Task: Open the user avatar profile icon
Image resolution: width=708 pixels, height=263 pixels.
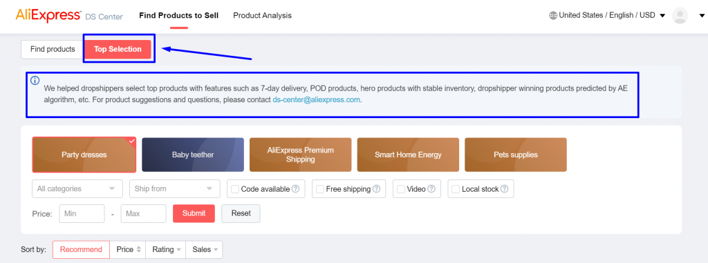Action: (680, 15)
